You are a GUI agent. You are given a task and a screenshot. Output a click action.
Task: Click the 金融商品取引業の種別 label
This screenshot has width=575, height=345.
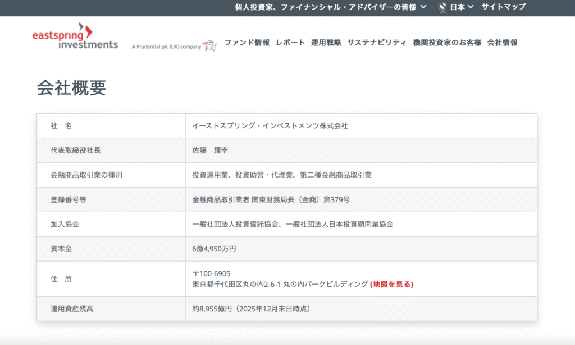86,175
